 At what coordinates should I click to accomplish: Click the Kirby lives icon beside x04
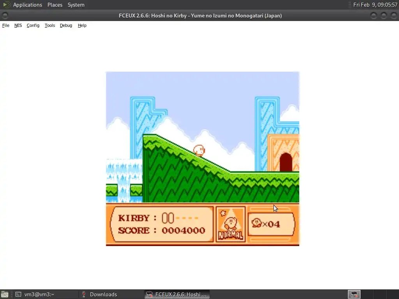[x=256, y=223]
